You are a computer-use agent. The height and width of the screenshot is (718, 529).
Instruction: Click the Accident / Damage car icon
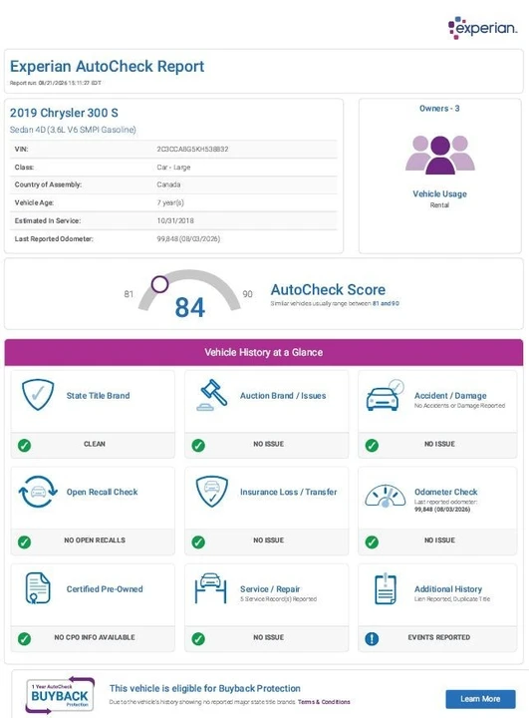(x=385, y=395)
